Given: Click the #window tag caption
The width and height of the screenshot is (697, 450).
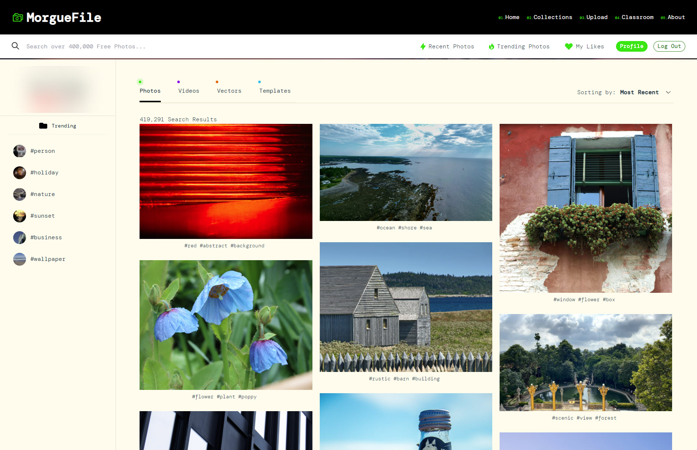Looking at the screenshot, I should 564,300.
